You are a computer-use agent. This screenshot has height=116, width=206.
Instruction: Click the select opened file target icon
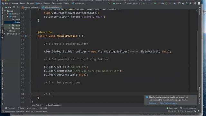tap(14, 7)
